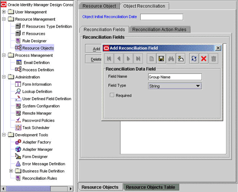This screenshot has width=238, height=192.
Task: Click the Reconciliation Rules icon
Action: pyautogui.click(x=18, y=178)
